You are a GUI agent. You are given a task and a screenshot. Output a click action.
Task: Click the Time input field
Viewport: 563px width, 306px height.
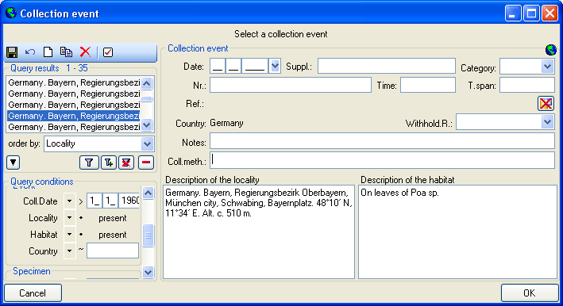tap(428, 86)
